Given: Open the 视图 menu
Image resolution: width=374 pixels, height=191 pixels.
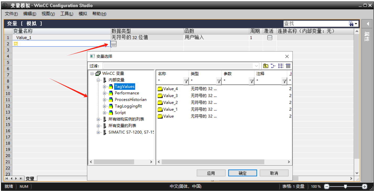Looking at the screenshot, I should (x=48, y=14).
